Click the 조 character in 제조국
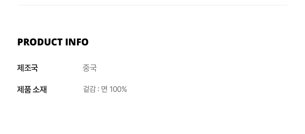Screen dimensions: 305x134 pyautogui.click(x=27, y=68)
